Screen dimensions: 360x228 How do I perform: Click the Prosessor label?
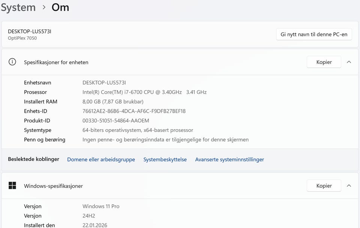pos(35,92)
